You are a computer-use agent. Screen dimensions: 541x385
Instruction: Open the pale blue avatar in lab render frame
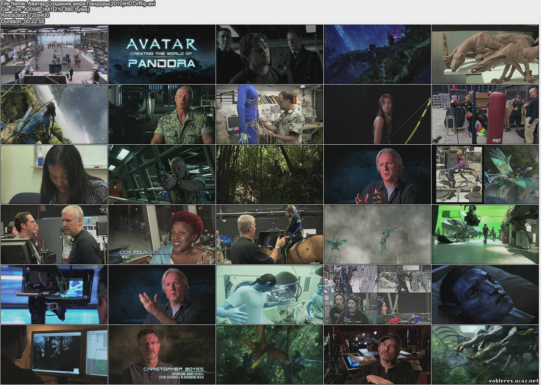pyautogui.click(x=270, y=294)
